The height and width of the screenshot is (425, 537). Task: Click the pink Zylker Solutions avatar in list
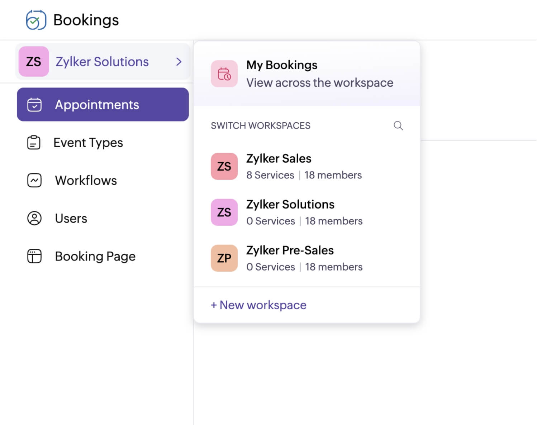click(224, 212)
